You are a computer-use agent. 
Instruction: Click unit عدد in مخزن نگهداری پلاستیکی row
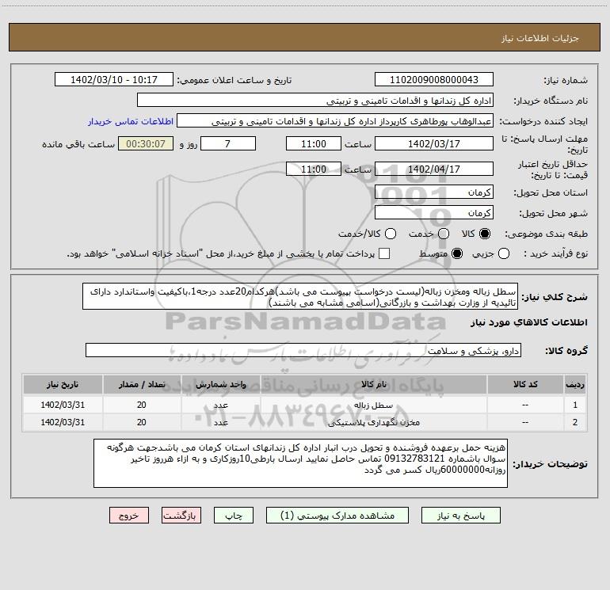click(x=220, y=422)
